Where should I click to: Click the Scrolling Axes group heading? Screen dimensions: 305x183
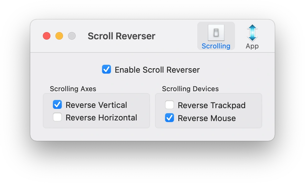tap(73, 89)
